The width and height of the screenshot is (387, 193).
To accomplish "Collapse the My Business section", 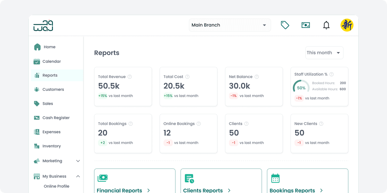I will pos(78,176).
